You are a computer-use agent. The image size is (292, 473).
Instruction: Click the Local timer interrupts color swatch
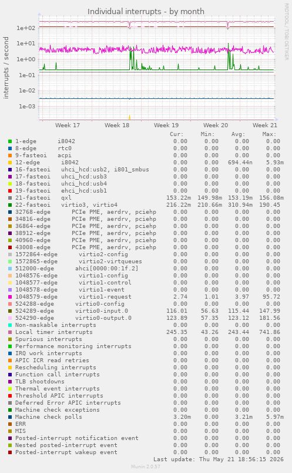pyautogui.click(x=10, y=332)
